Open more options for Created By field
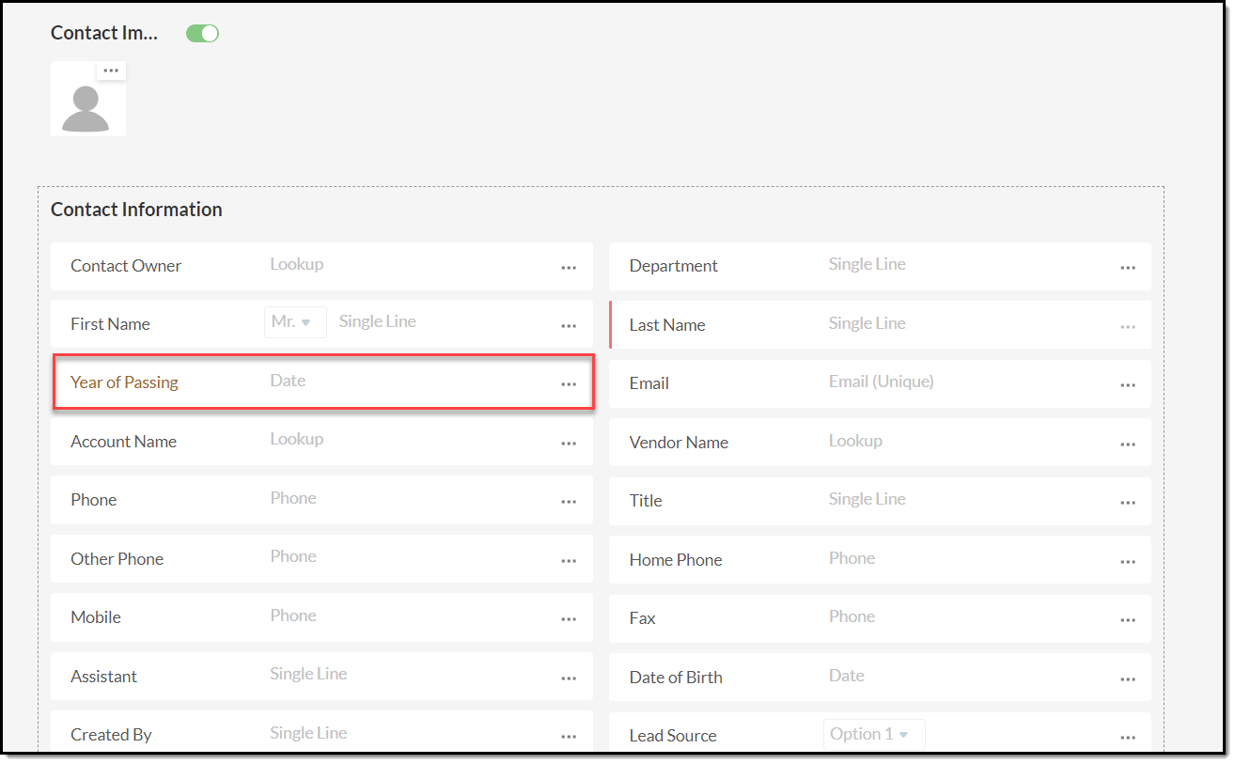1235x764 pixels. [x=569, y=738]
